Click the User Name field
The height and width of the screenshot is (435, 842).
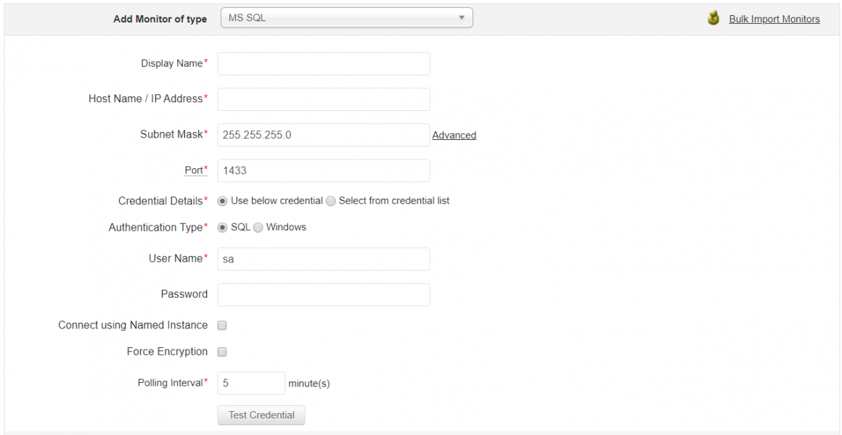(324, 259)
